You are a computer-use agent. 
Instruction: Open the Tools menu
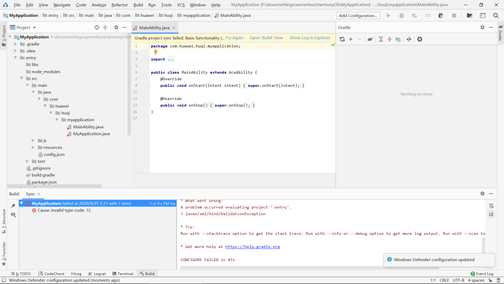coord(166,5)
